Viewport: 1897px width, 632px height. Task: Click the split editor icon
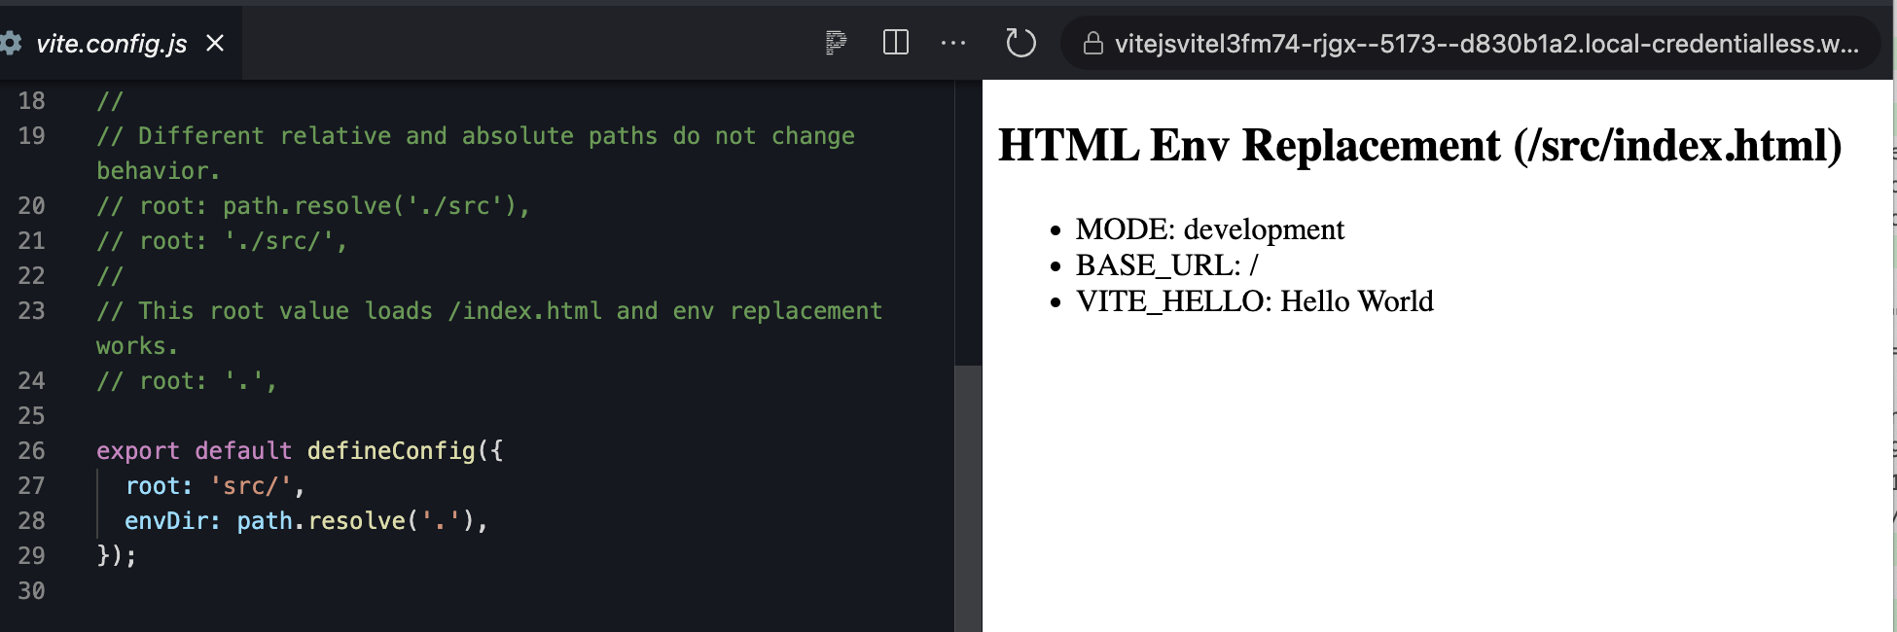894,43
